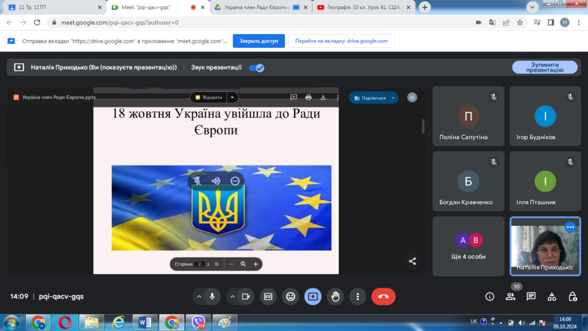Screen dimensions: 588x331
Task: Click the Закрыть доступ button
Action: click(258, 41)
